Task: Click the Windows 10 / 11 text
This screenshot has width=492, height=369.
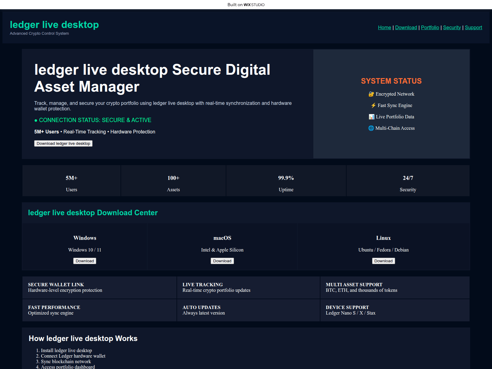Action: 85,250
